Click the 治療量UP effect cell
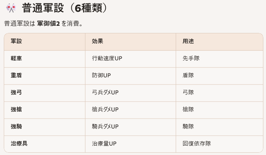Image resolution: width=266 pixels, height=155 pixels. [104, 144]
